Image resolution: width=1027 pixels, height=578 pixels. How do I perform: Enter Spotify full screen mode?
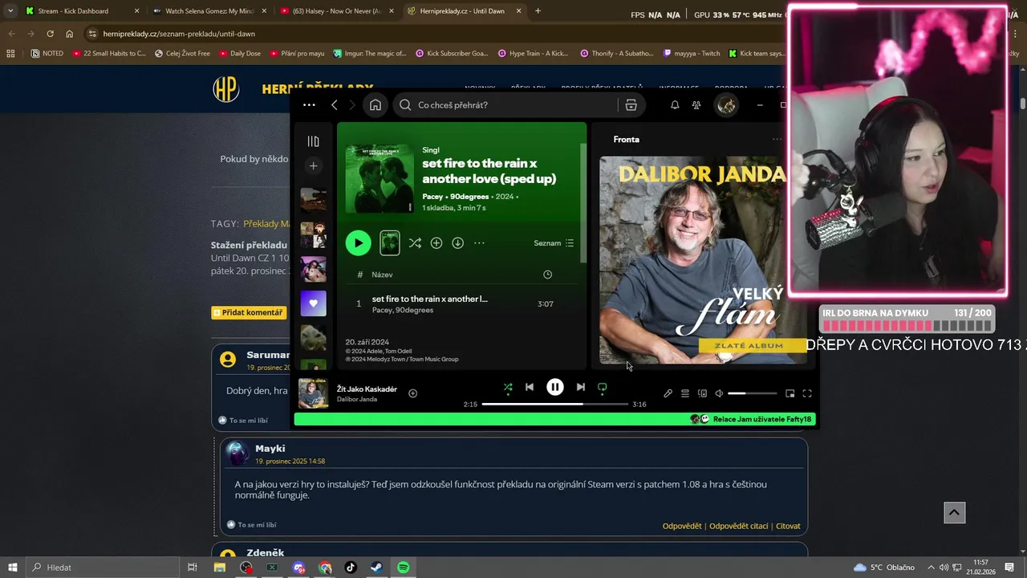[x=807, y=393]
